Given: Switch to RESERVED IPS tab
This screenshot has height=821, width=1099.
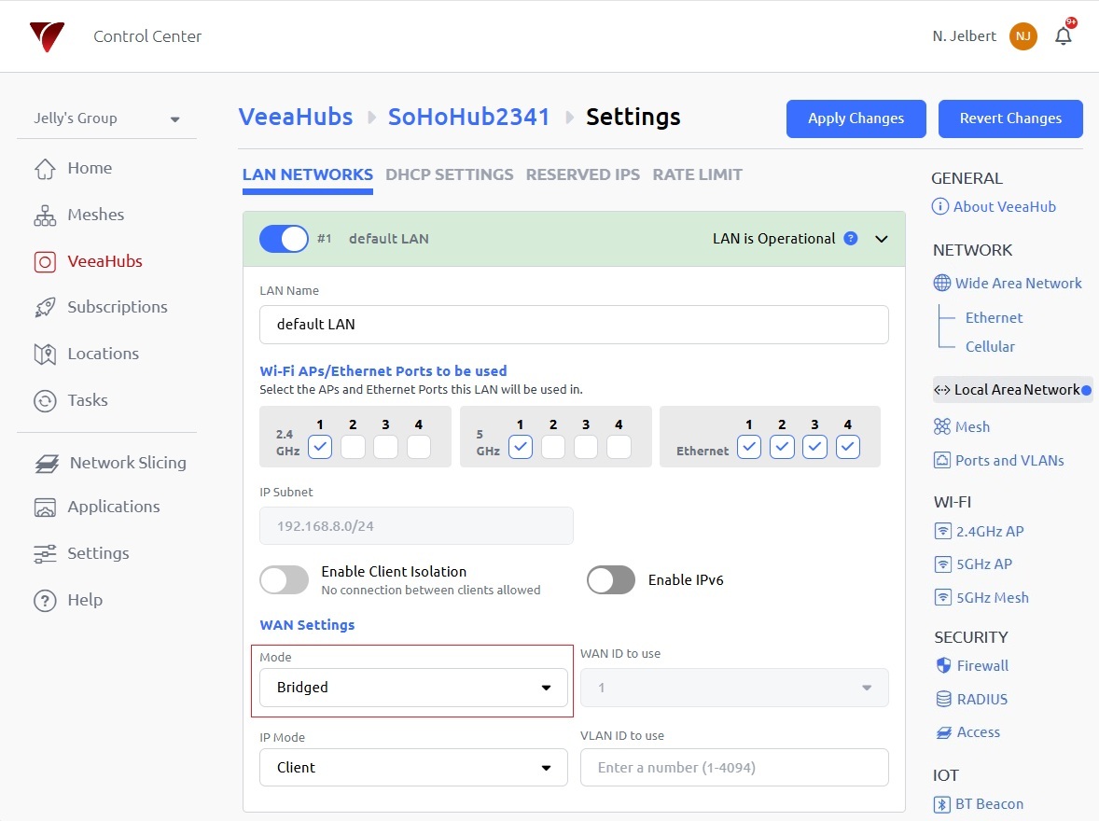Looking at the screenshot, I should [583, 174].
